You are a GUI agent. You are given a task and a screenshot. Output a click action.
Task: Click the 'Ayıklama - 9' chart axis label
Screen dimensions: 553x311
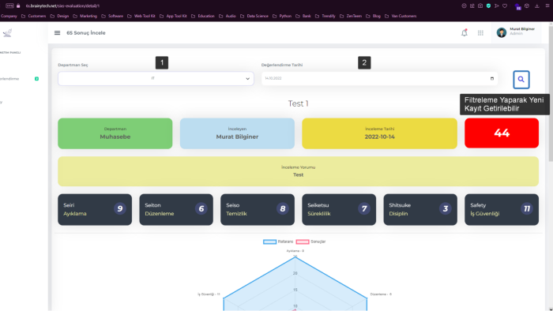(295, 251)
